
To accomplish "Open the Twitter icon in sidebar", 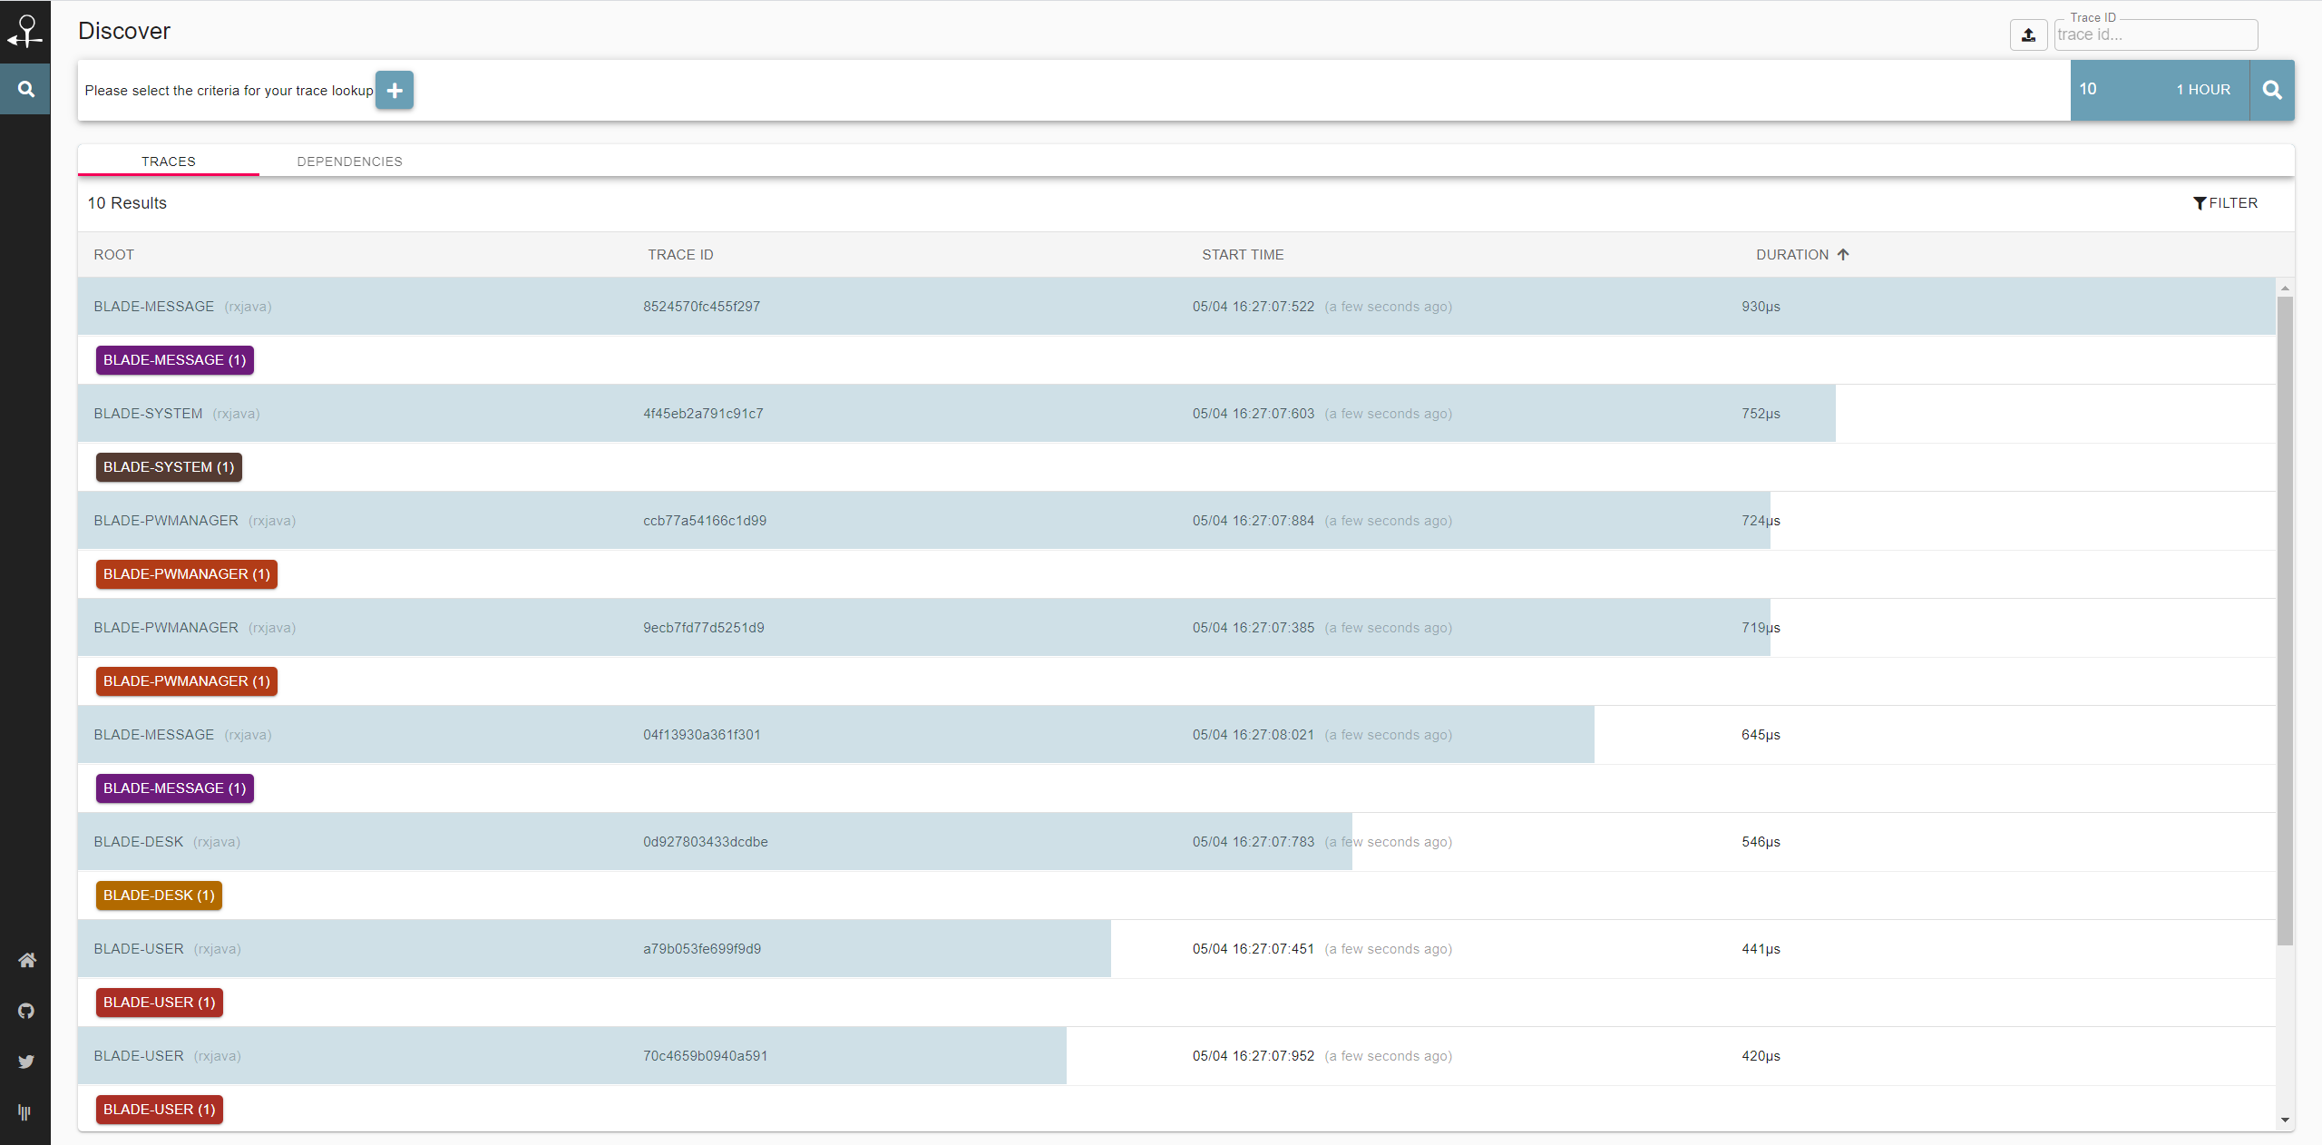I will tap(26, 1062).
